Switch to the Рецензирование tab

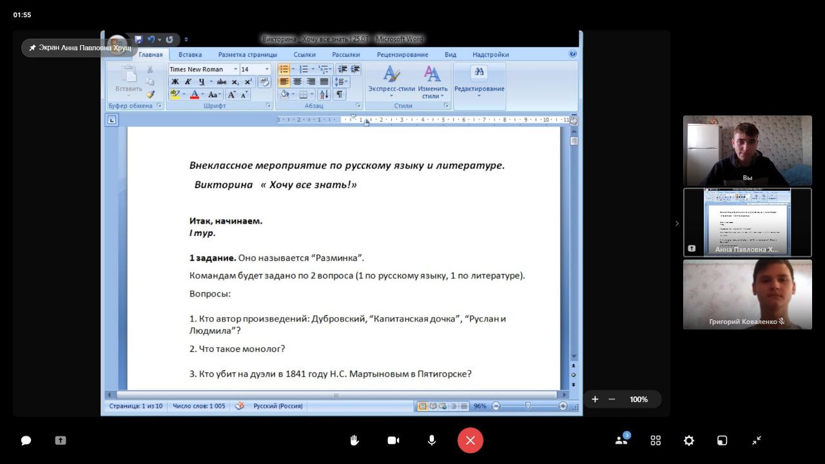pyautogui.click(x=402, y=55)
